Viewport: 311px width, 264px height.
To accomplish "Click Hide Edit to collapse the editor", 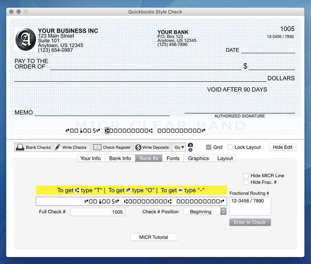I will tap(283, 147).
